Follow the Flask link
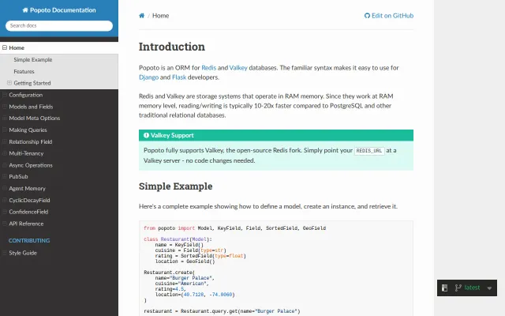505x316 pixels. tap(179, 77)
